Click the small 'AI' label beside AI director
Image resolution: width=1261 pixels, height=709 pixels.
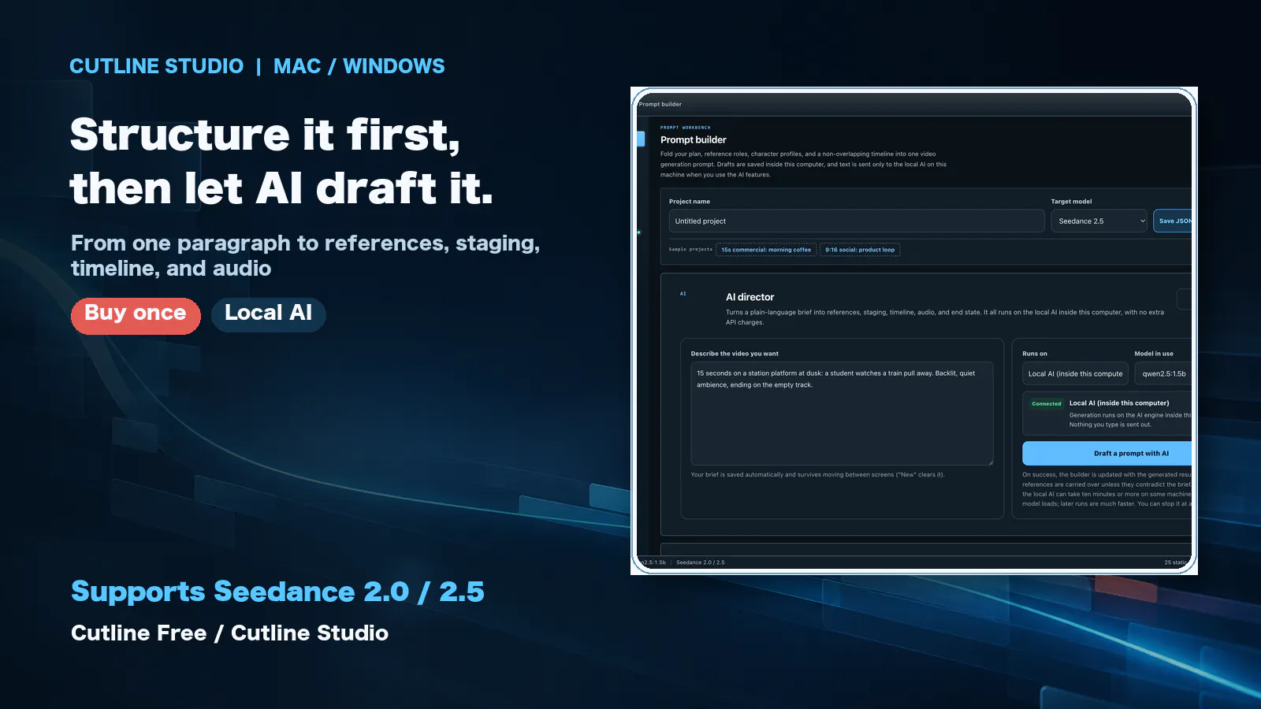[x=683, y=294]
